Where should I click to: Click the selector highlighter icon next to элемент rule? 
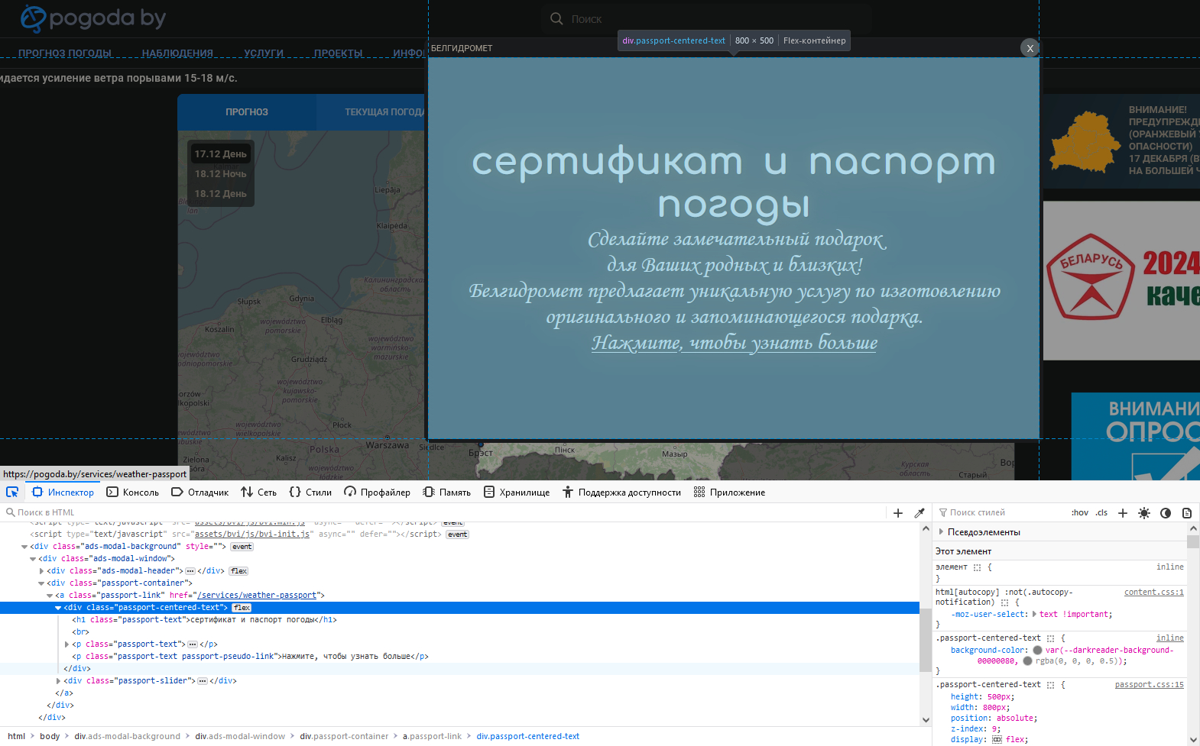click(977, 567)
